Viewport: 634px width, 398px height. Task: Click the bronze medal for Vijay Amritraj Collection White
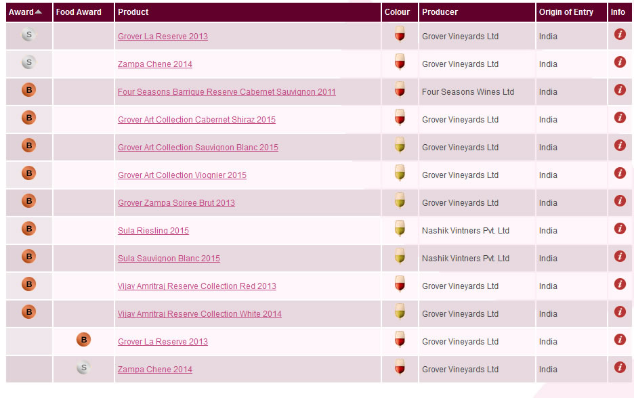point(28,311)
